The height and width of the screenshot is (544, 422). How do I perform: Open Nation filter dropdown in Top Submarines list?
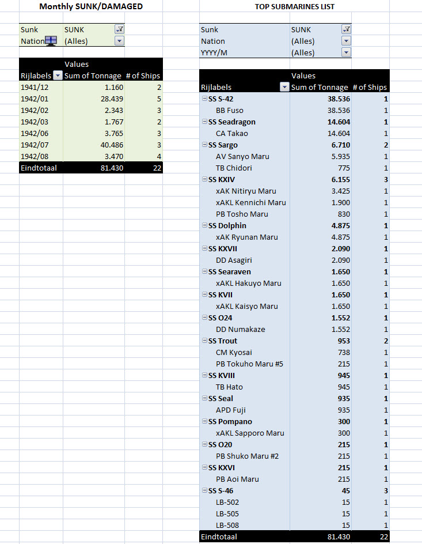pos(346,41)
